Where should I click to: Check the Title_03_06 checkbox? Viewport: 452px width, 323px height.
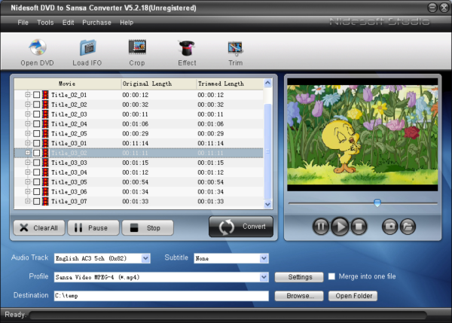[37, 191]
